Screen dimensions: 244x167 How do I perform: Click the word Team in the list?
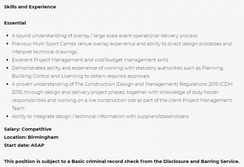18,108
